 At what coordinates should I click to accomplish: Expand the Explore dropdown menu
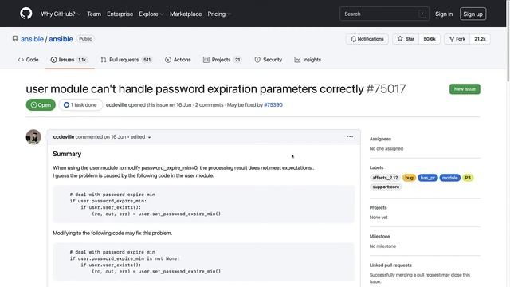151,14
